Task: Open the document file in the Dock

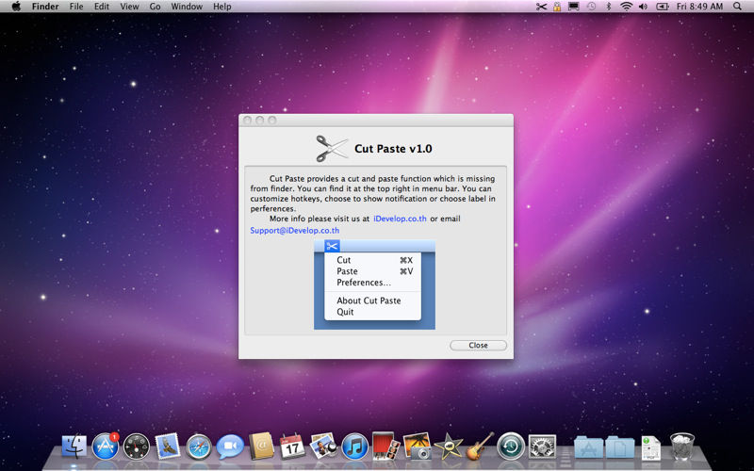Action: (x=651, y=448)
